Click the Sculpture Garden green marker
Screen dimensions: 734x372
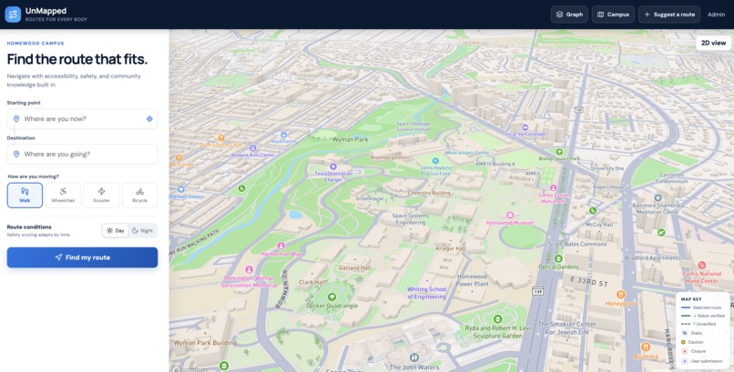pos(497,318)
